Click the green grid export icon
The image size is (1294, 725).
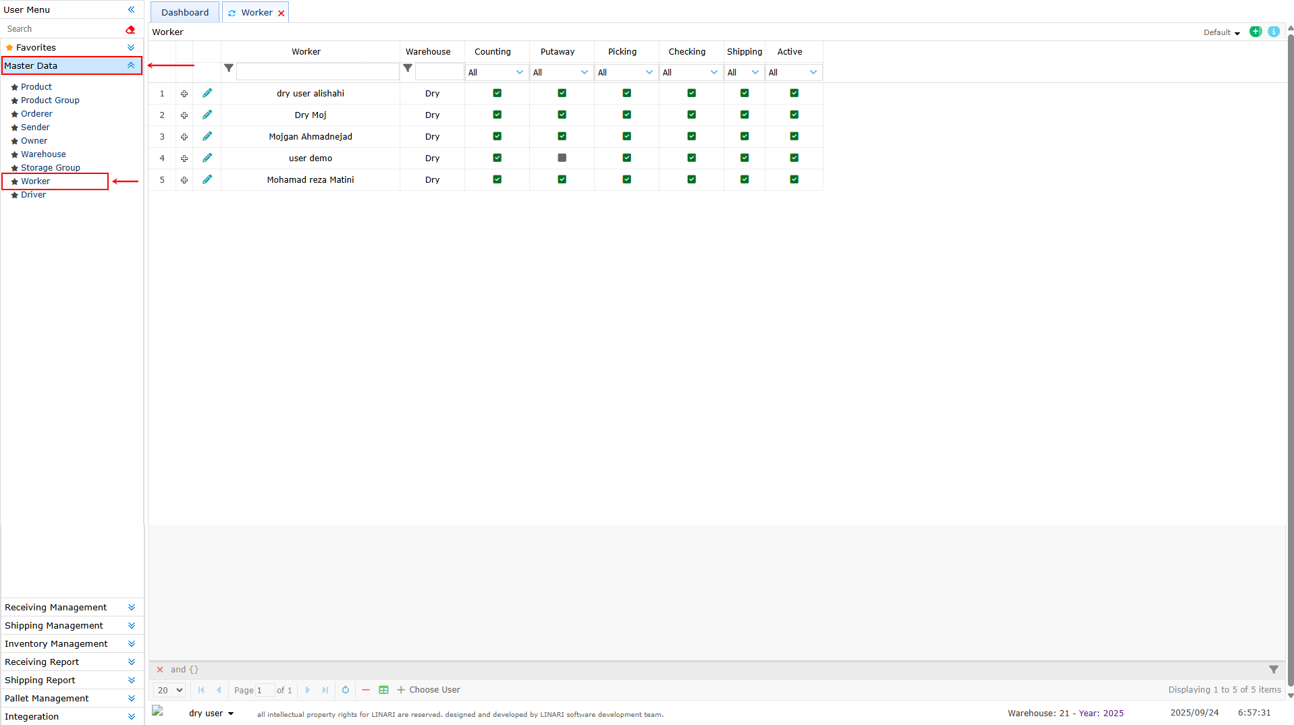pos(383,690)
